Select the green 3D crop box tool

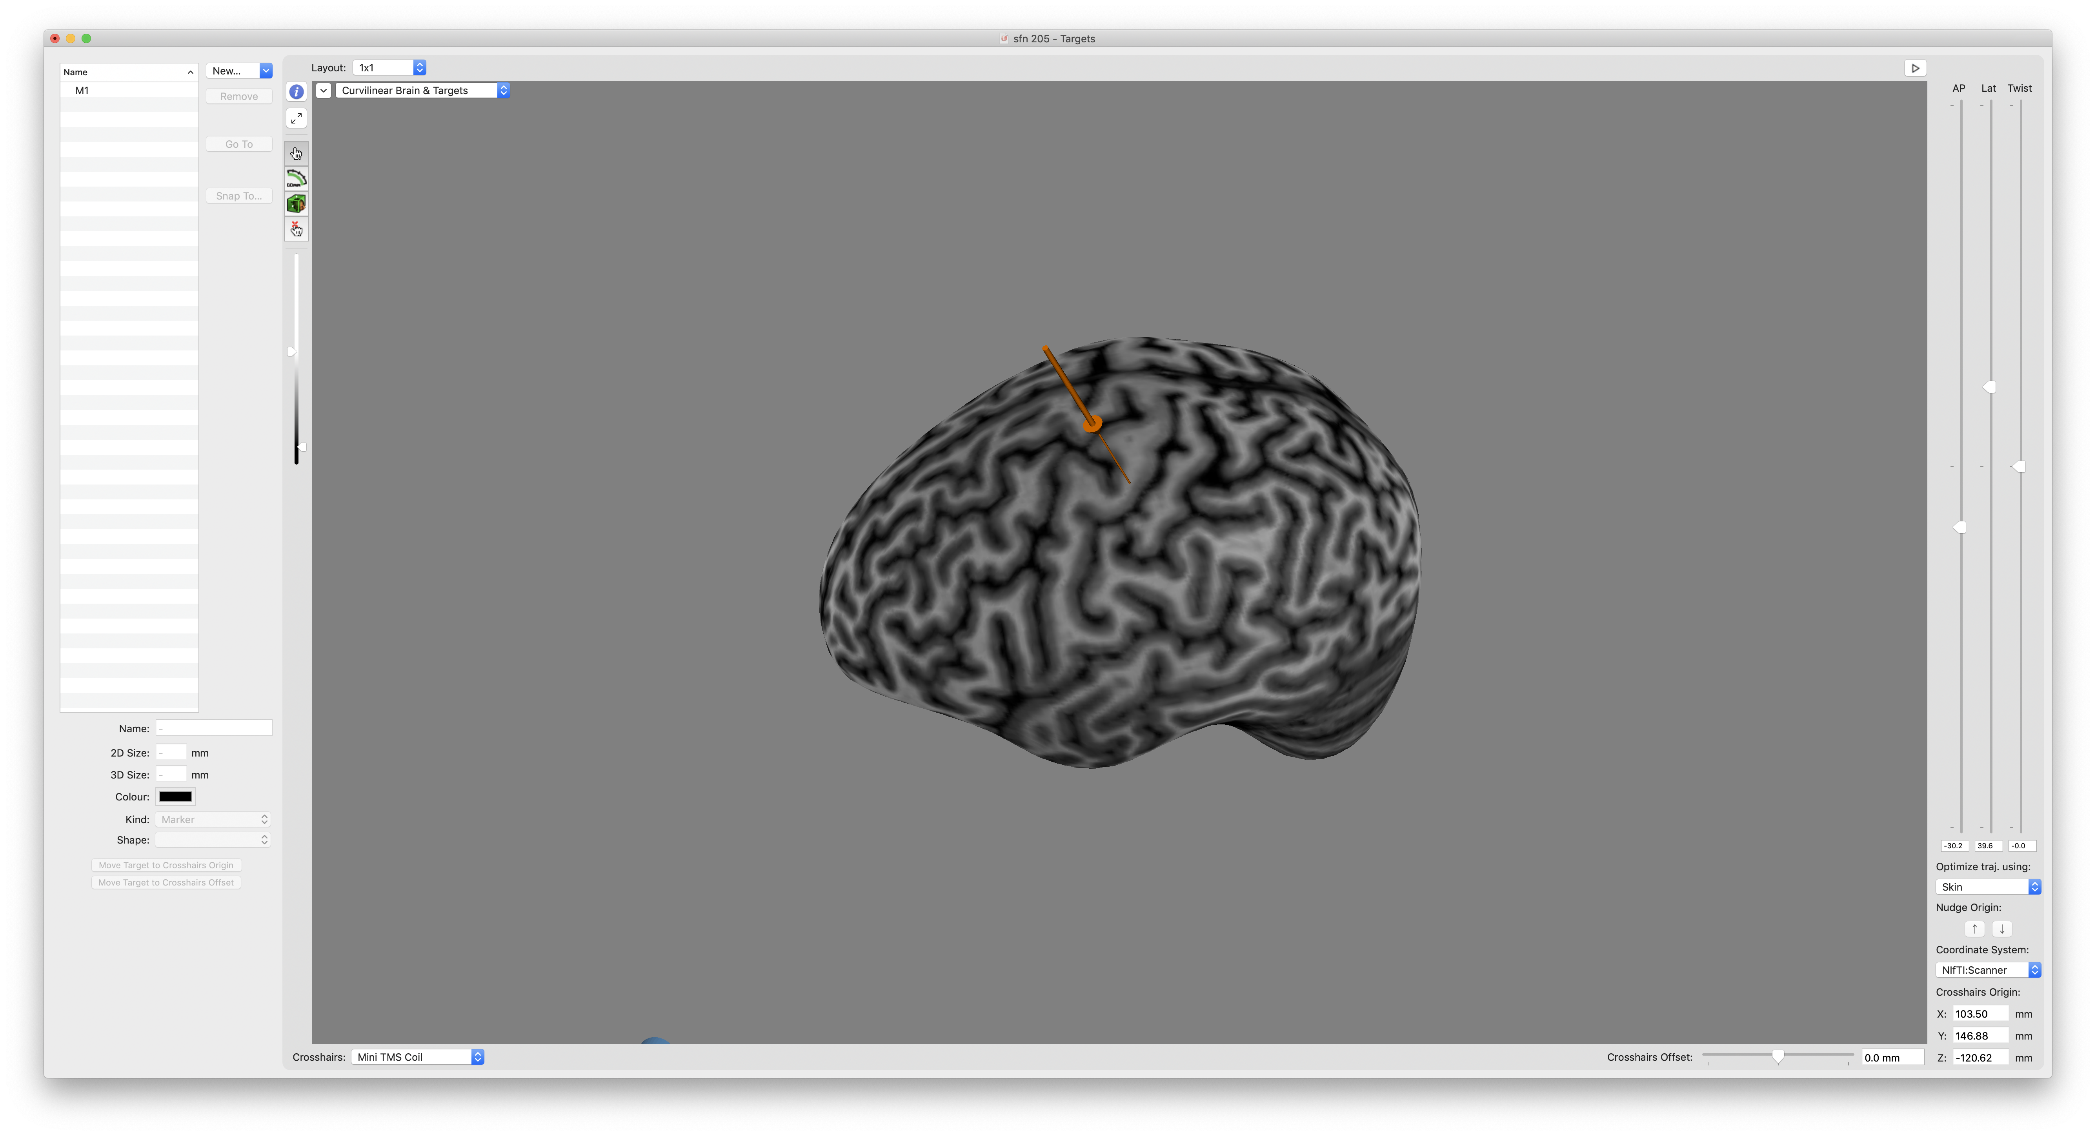pyautogui.click(x=296, y=204)
